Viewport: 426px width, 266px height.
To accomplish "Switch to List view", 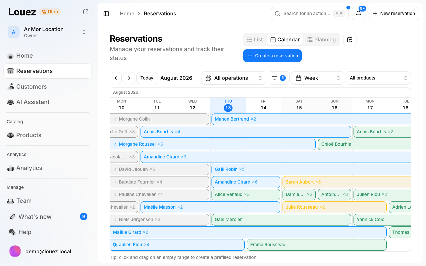I will click(x=255, y=40).
